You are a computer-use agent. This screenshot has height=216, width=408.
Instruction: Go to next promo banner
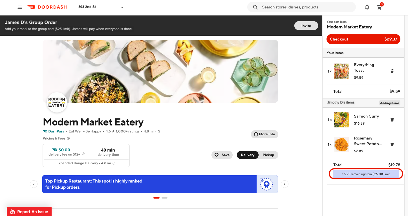click(x=285, y=184)
